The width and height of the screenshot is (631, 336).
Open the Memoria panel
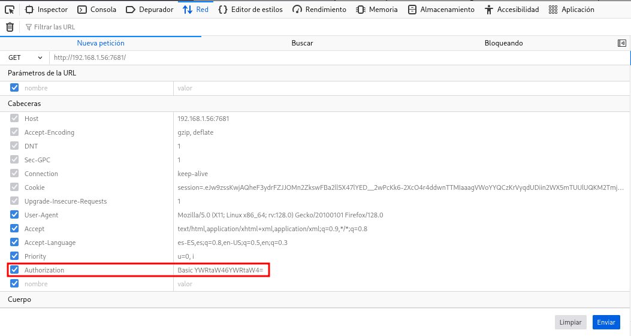point(377,10)
